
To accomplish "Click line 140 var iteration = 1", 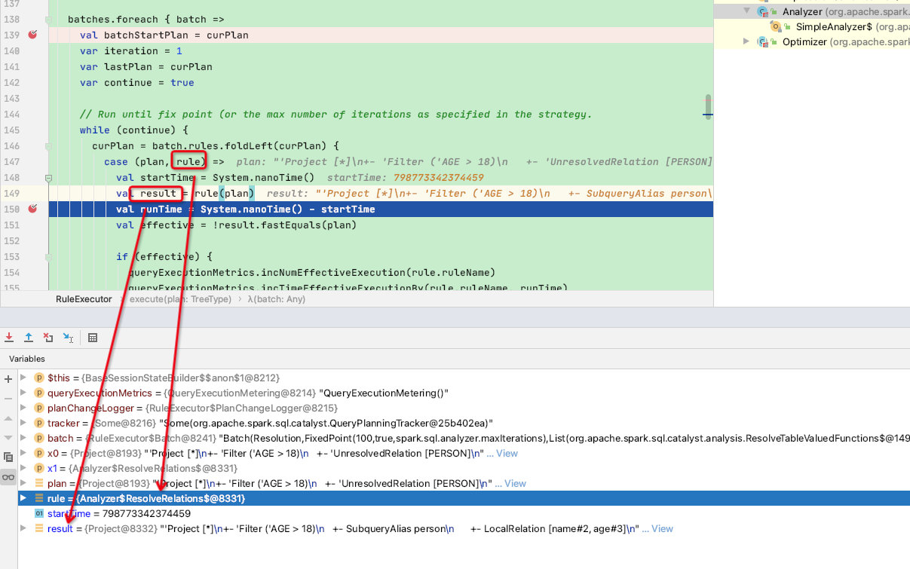I will pyautogui.click(x=131, y=51).
